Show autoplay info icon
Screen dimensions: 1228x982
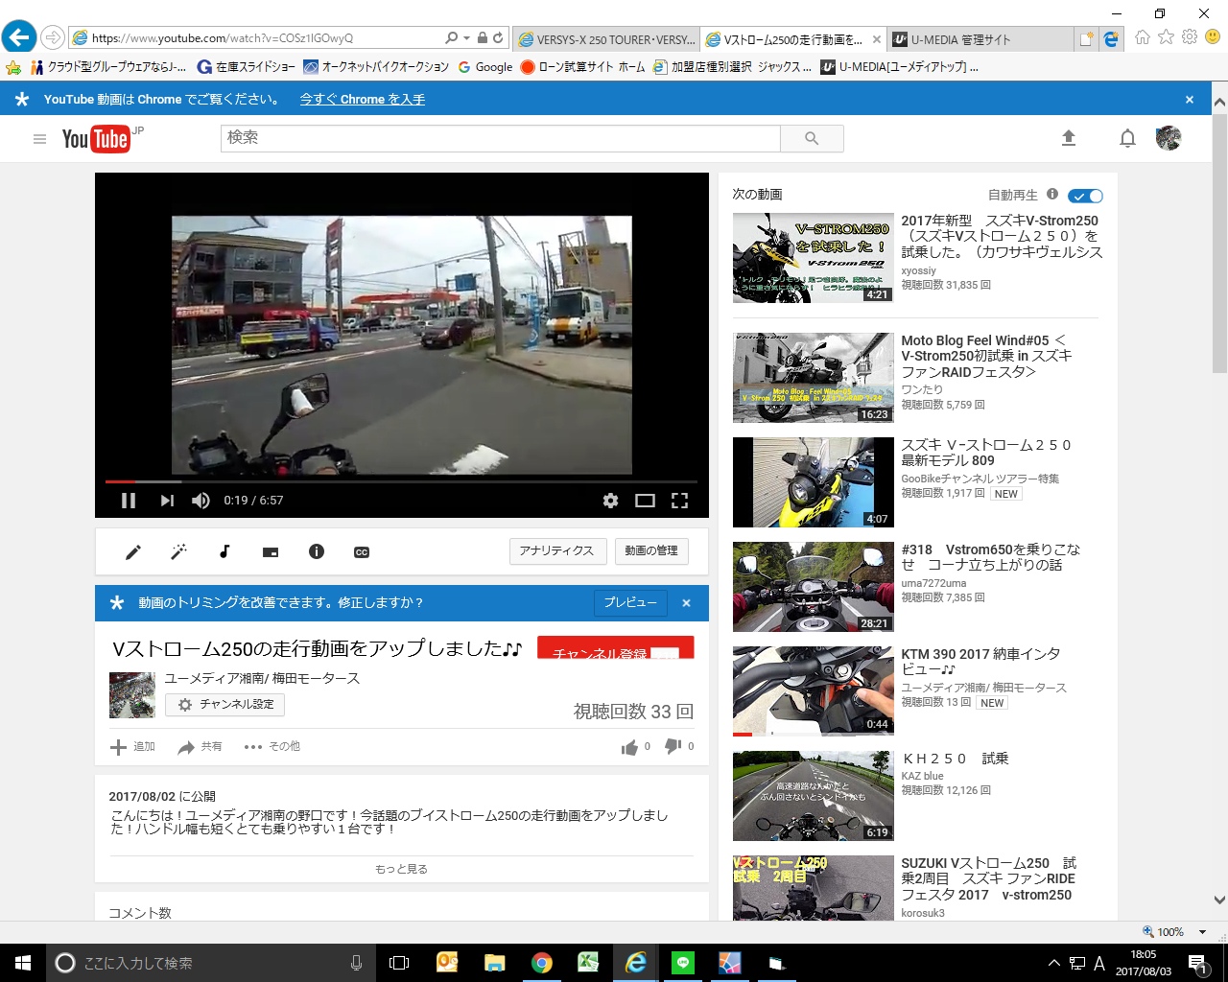1052,195
